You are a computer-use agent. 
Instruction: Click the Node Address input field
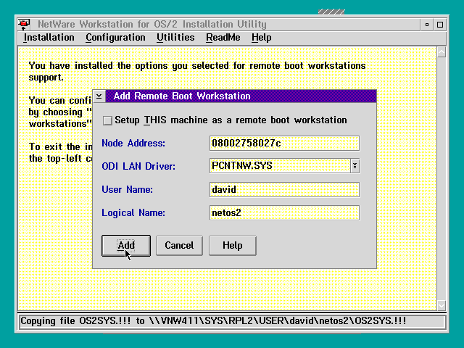coord(284,144)
